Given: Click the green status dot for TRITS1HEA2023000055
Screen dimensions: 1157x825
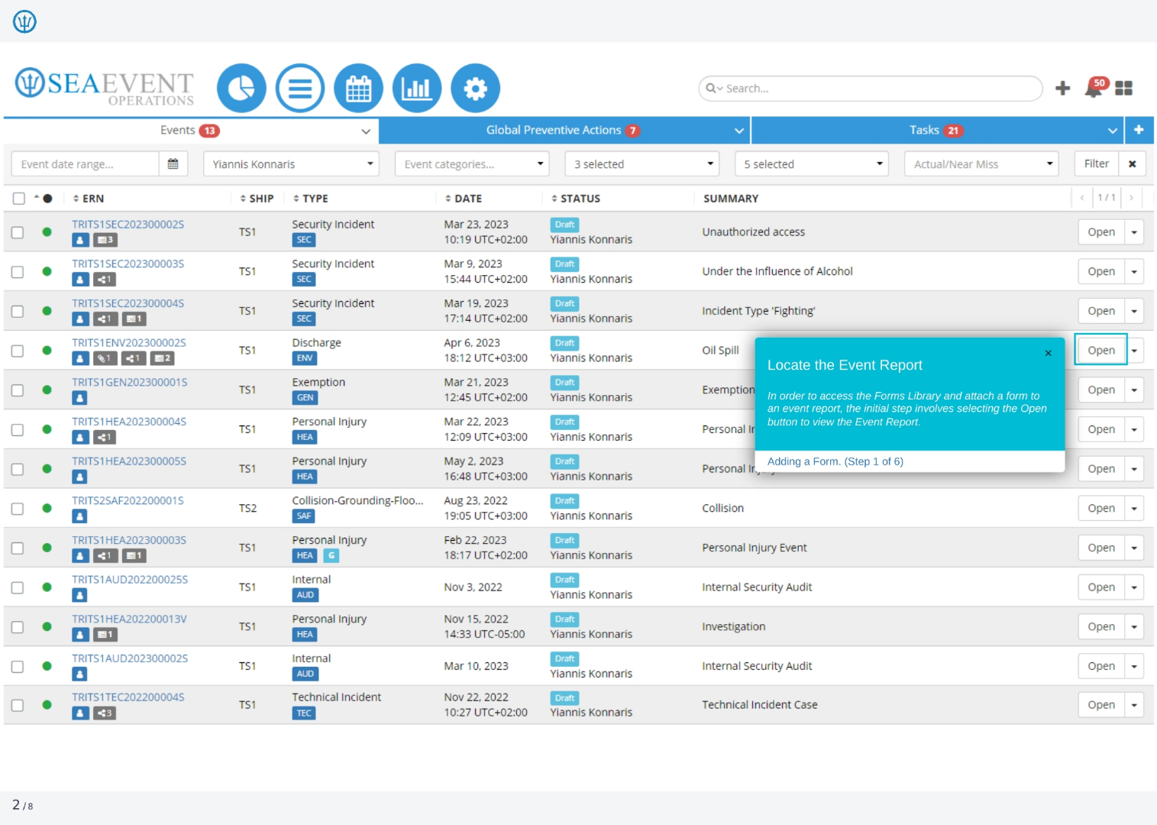Looking at the screenshot, I should (x=47, y=469).
